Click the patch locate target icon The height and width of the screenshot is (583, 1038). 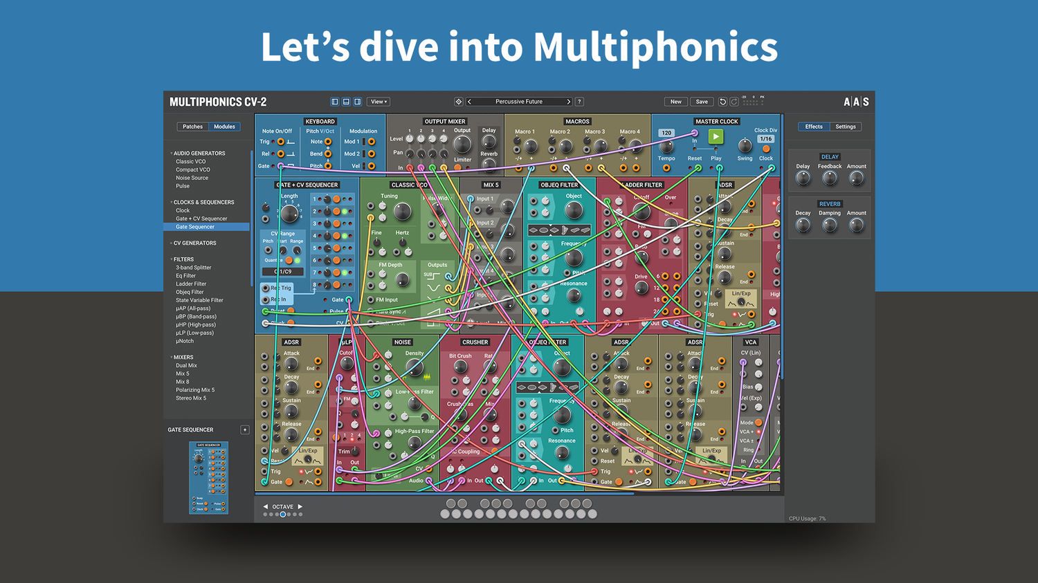(x=458, y=102)
